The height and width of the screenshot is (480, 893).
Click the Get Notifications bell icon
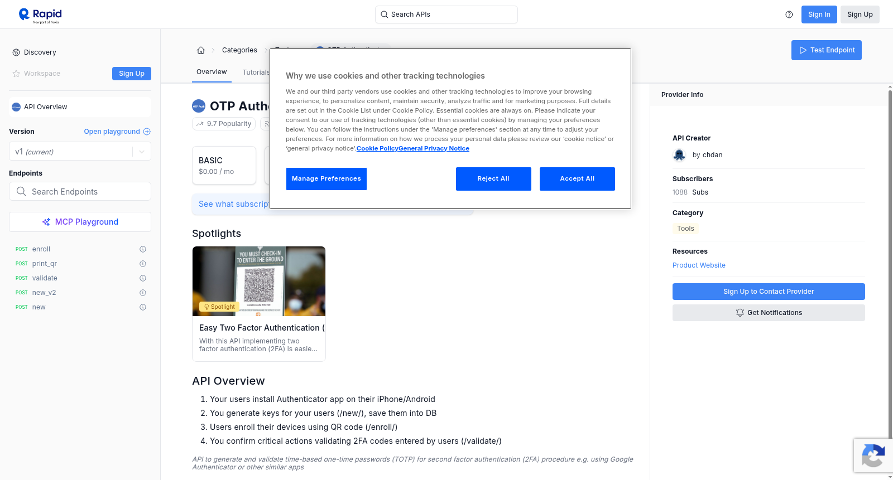[x=740, y=313]
